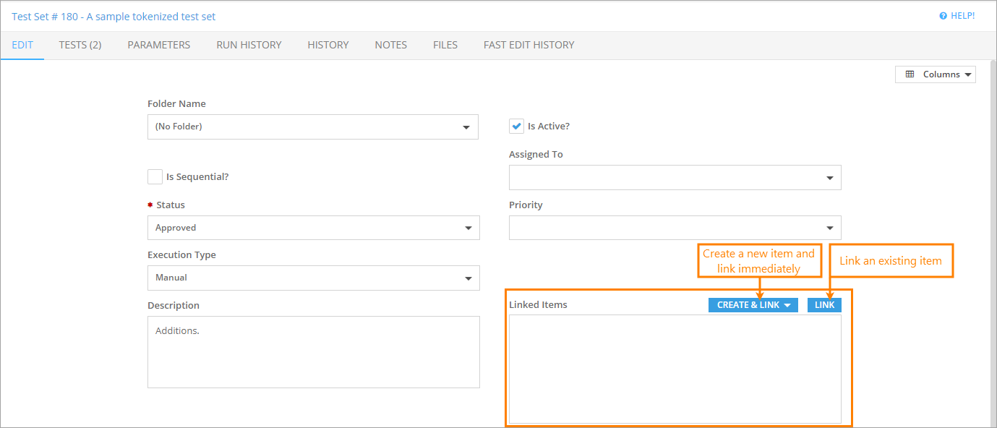Select the Notes tab
Image resolution: width=997 pixels, height=428 pixels.
(390, 45)
